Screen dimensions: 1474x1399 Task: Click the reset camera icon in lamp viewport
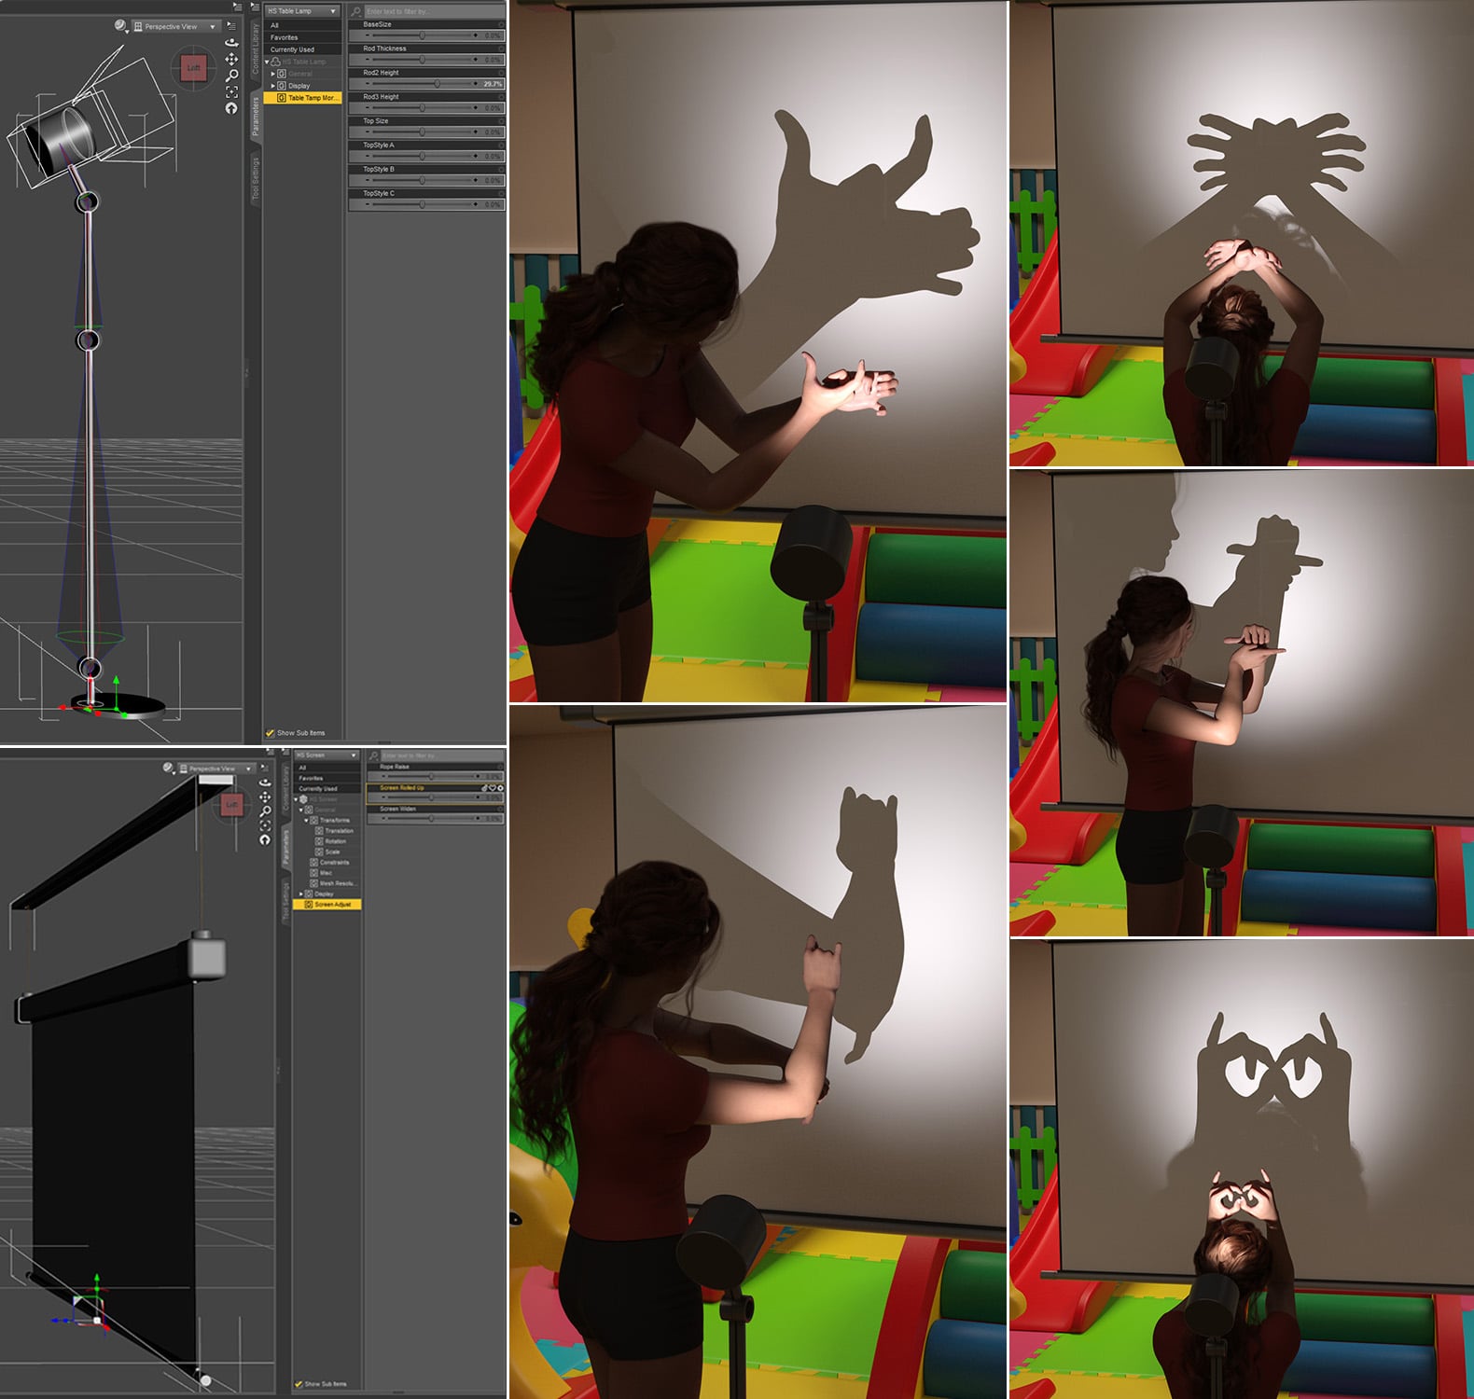pos(231,108)
